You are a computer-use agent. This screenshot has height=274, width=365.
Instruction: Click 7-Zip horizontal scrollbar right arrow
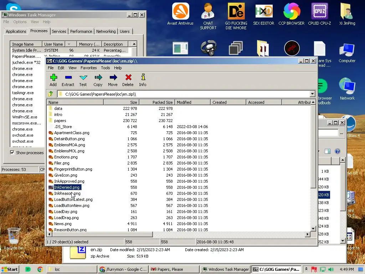pos(308,234)
